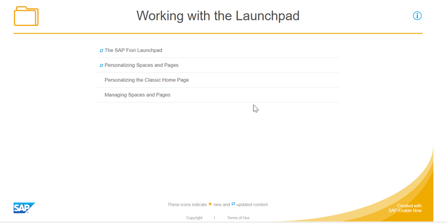447x223 pixels.
Task: Click the Working with the Launchpad heading
Action: coord(218,16)
